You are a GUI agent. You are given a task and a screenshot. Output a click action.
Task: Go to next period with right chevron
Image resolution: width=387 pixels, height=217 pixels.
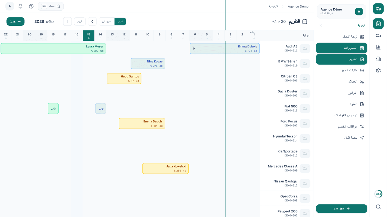[x=67, y=21]
